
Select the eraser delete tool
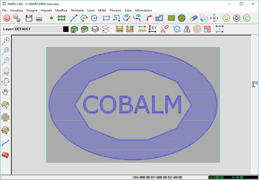point(194,18)
